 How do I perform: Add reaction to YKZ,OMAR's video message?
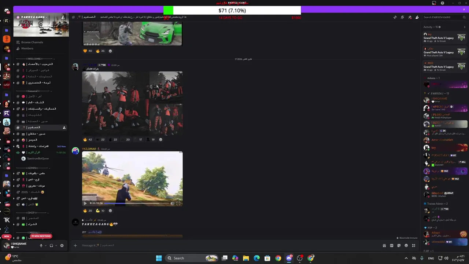(110, 211)
